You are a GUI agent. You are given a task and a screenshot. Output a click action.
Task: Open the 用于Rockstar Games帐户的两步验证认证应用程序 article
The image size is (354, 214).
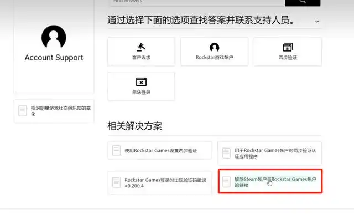coord(275,153)
